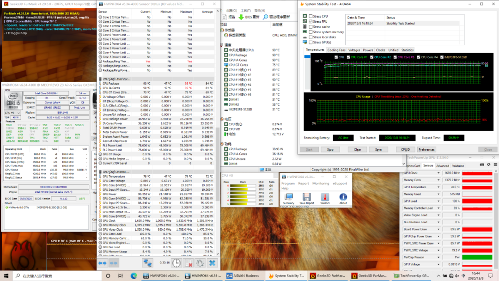Open sensor settings gear icon

click(200, 263)
